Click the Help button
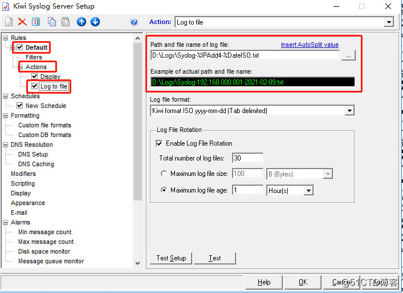The width and height of the screenshot is (403, 293). click(264, 283)
